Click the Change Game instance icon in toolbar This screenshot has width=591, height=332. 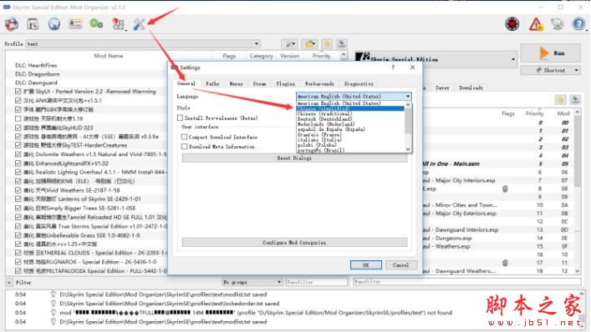[x=12, y=24]
